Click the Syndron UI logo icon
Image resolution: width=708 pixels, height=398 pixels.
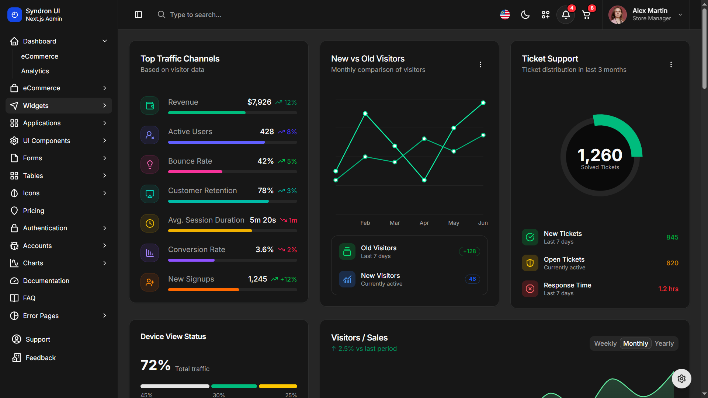(15, 15)
